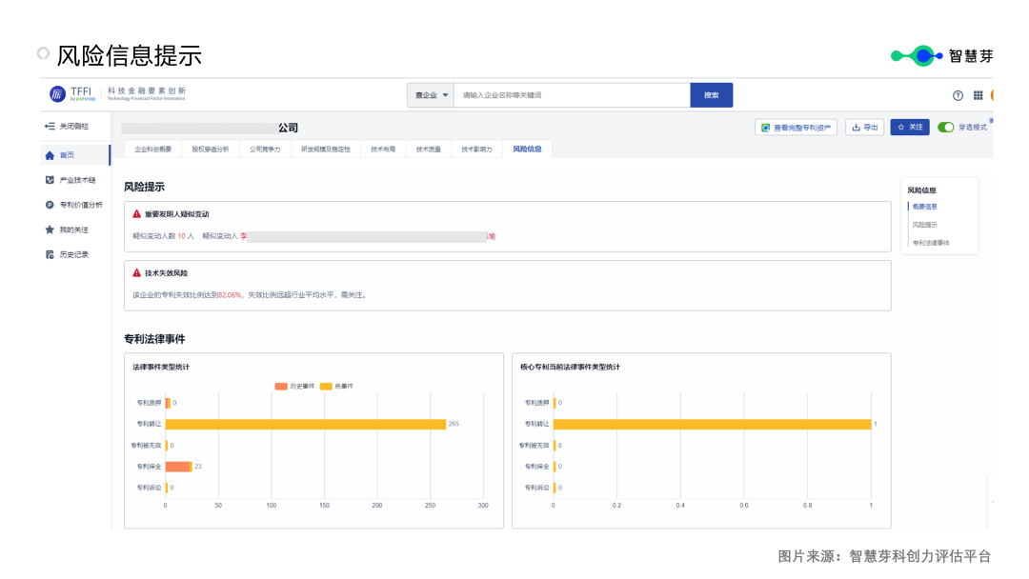Switch to the 技术质量 tab
Viewport: 1029px width, 579px height.
click(429, 150)
